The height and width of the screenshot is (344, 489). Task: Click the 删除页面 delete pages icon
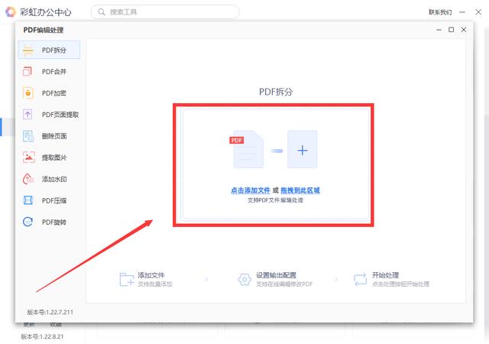(28, 136)
